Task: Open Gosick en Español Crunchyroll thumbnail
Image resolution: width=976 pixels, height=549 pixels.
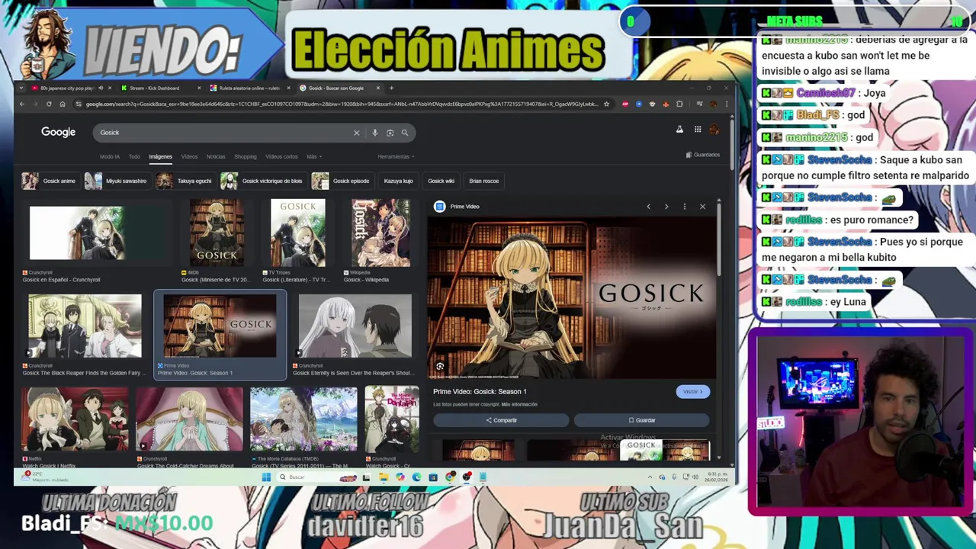Action: (x=77, y=233)
